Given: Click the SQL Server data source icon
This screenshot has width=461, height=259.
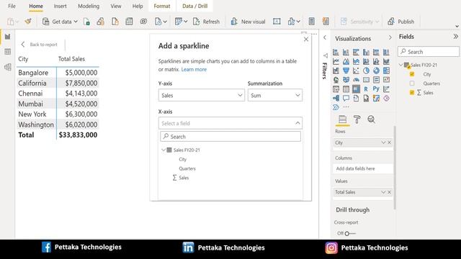Looking at the screenshot, I should 115,22.
